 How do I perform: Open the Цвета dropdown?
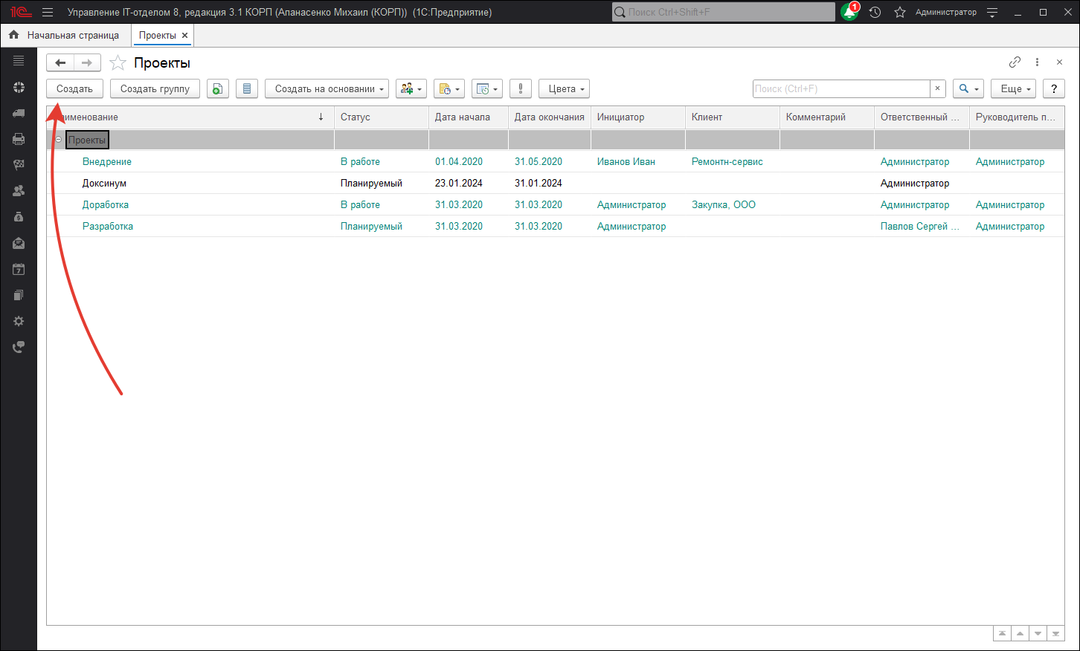(564, 89)
